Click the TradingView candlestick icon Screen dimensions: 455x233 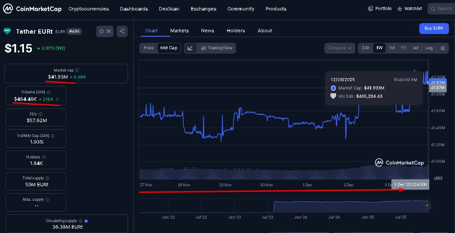(203, 48)
